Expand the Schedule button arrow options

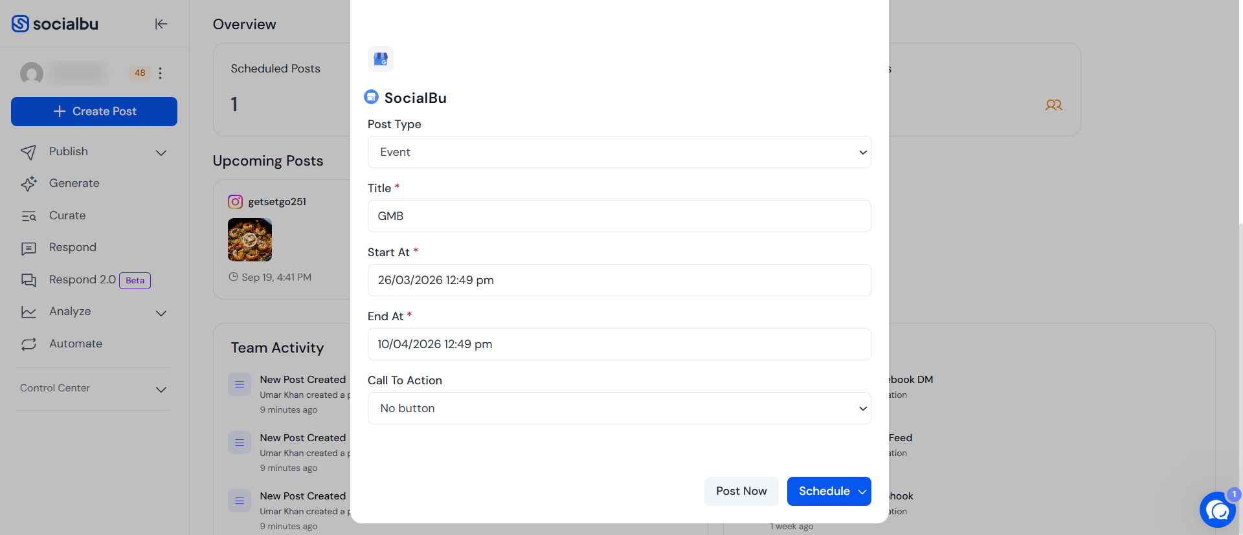[x=862, y=492]
